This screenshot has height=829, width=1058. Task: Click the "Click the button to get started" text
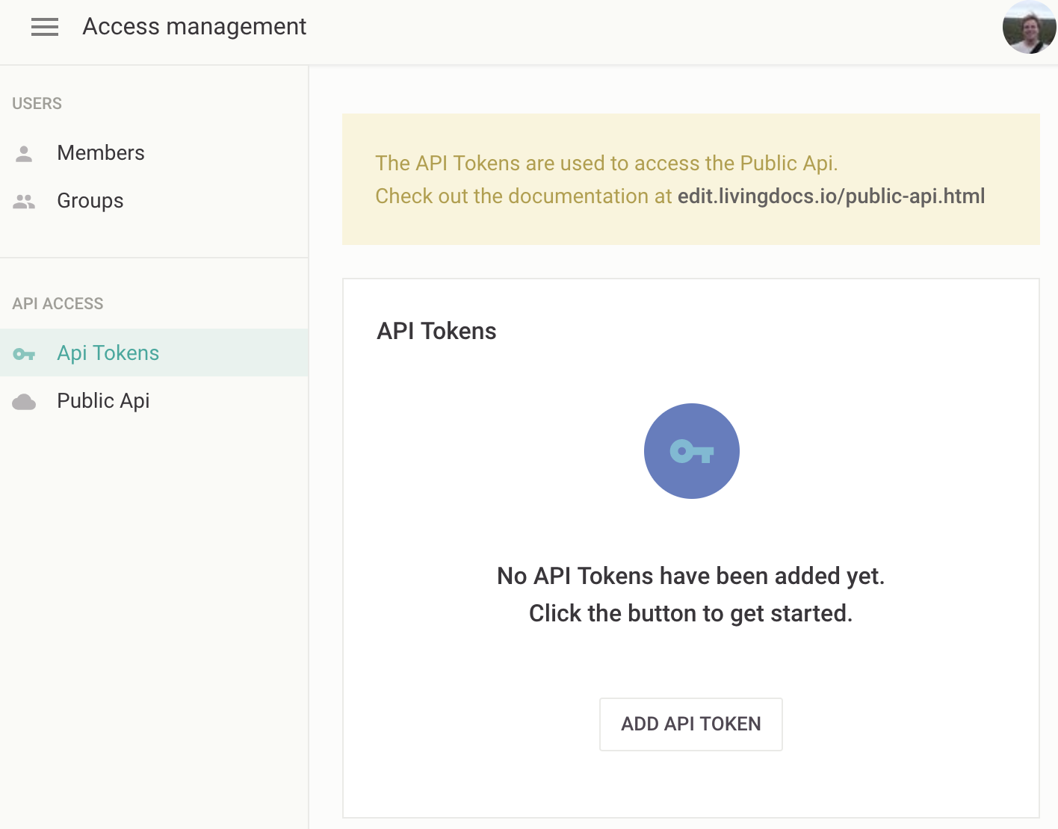point(690,613)
